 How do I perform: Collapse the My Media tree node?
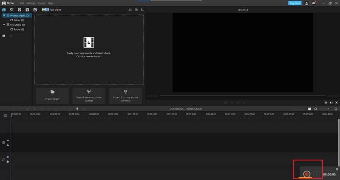pyautogui.click(x=4, y=25)
